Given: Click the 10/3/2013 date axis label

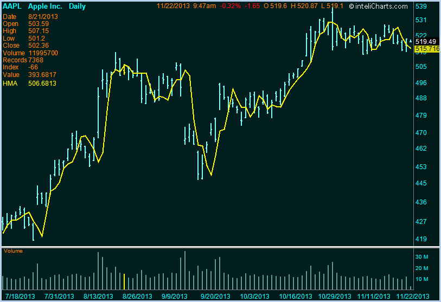Looking at the screenshot, I should pyautogui.click(x=254, y=297).
